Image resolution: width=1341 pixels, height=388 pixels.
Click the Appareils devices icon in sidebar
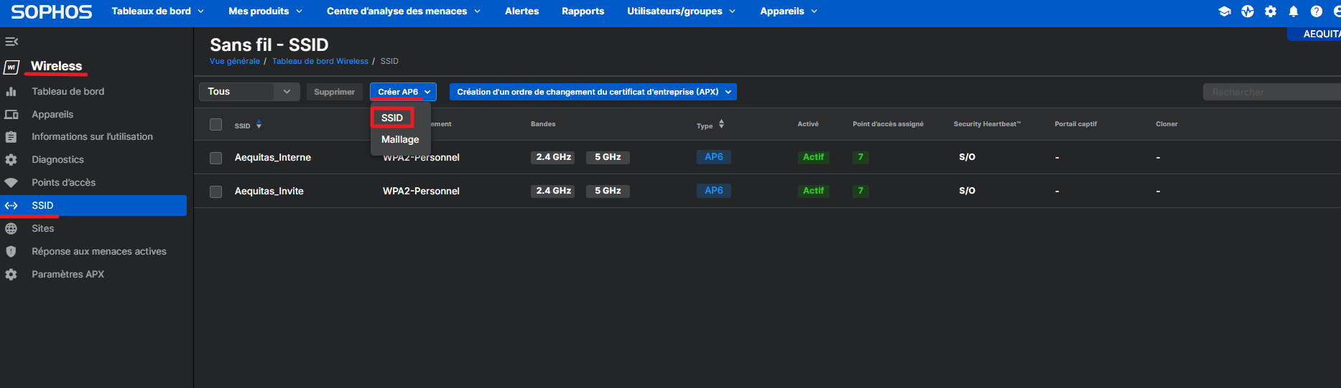[x=11, y=115]
